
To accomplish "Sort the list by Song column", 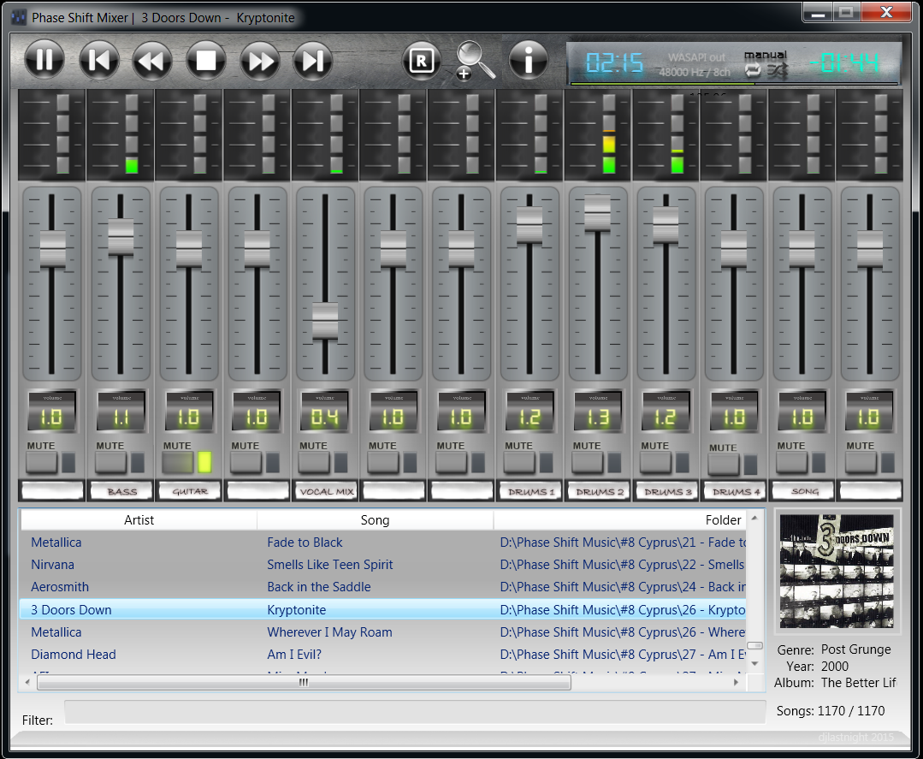I will (375, 520).
